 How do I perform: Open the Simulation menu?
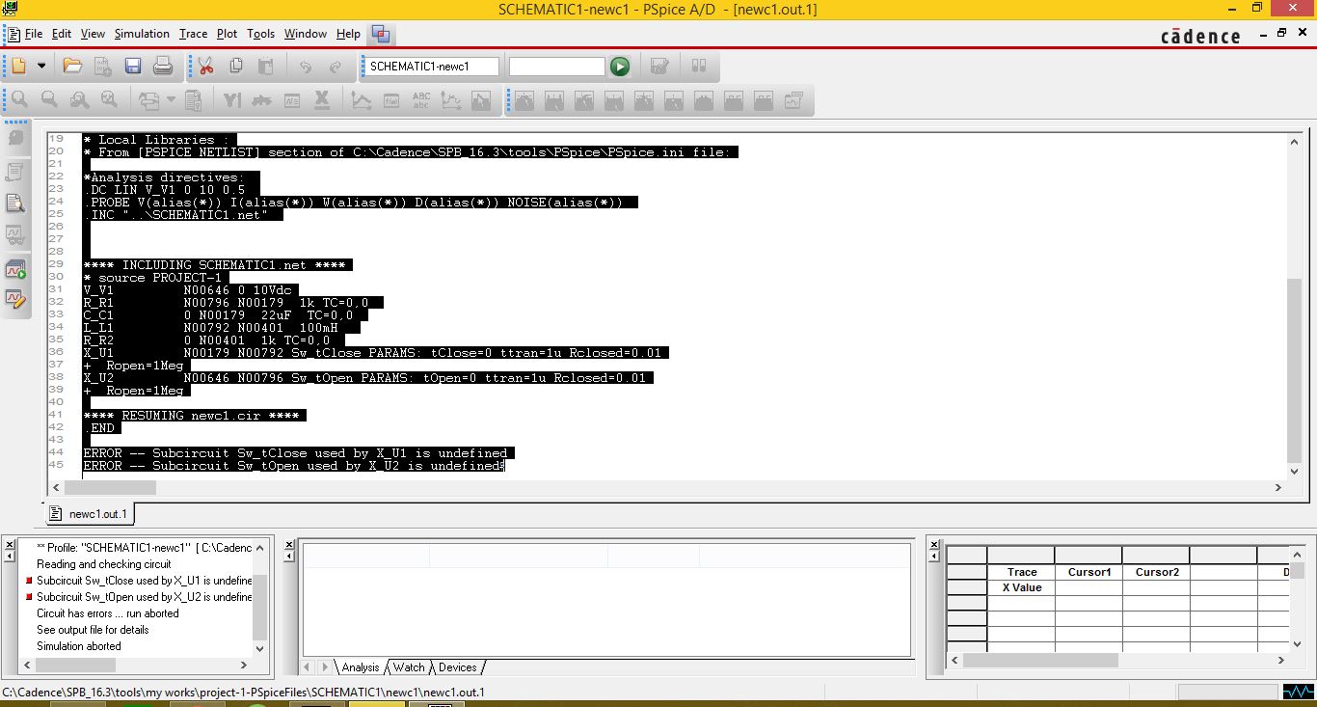coord(142,34)
